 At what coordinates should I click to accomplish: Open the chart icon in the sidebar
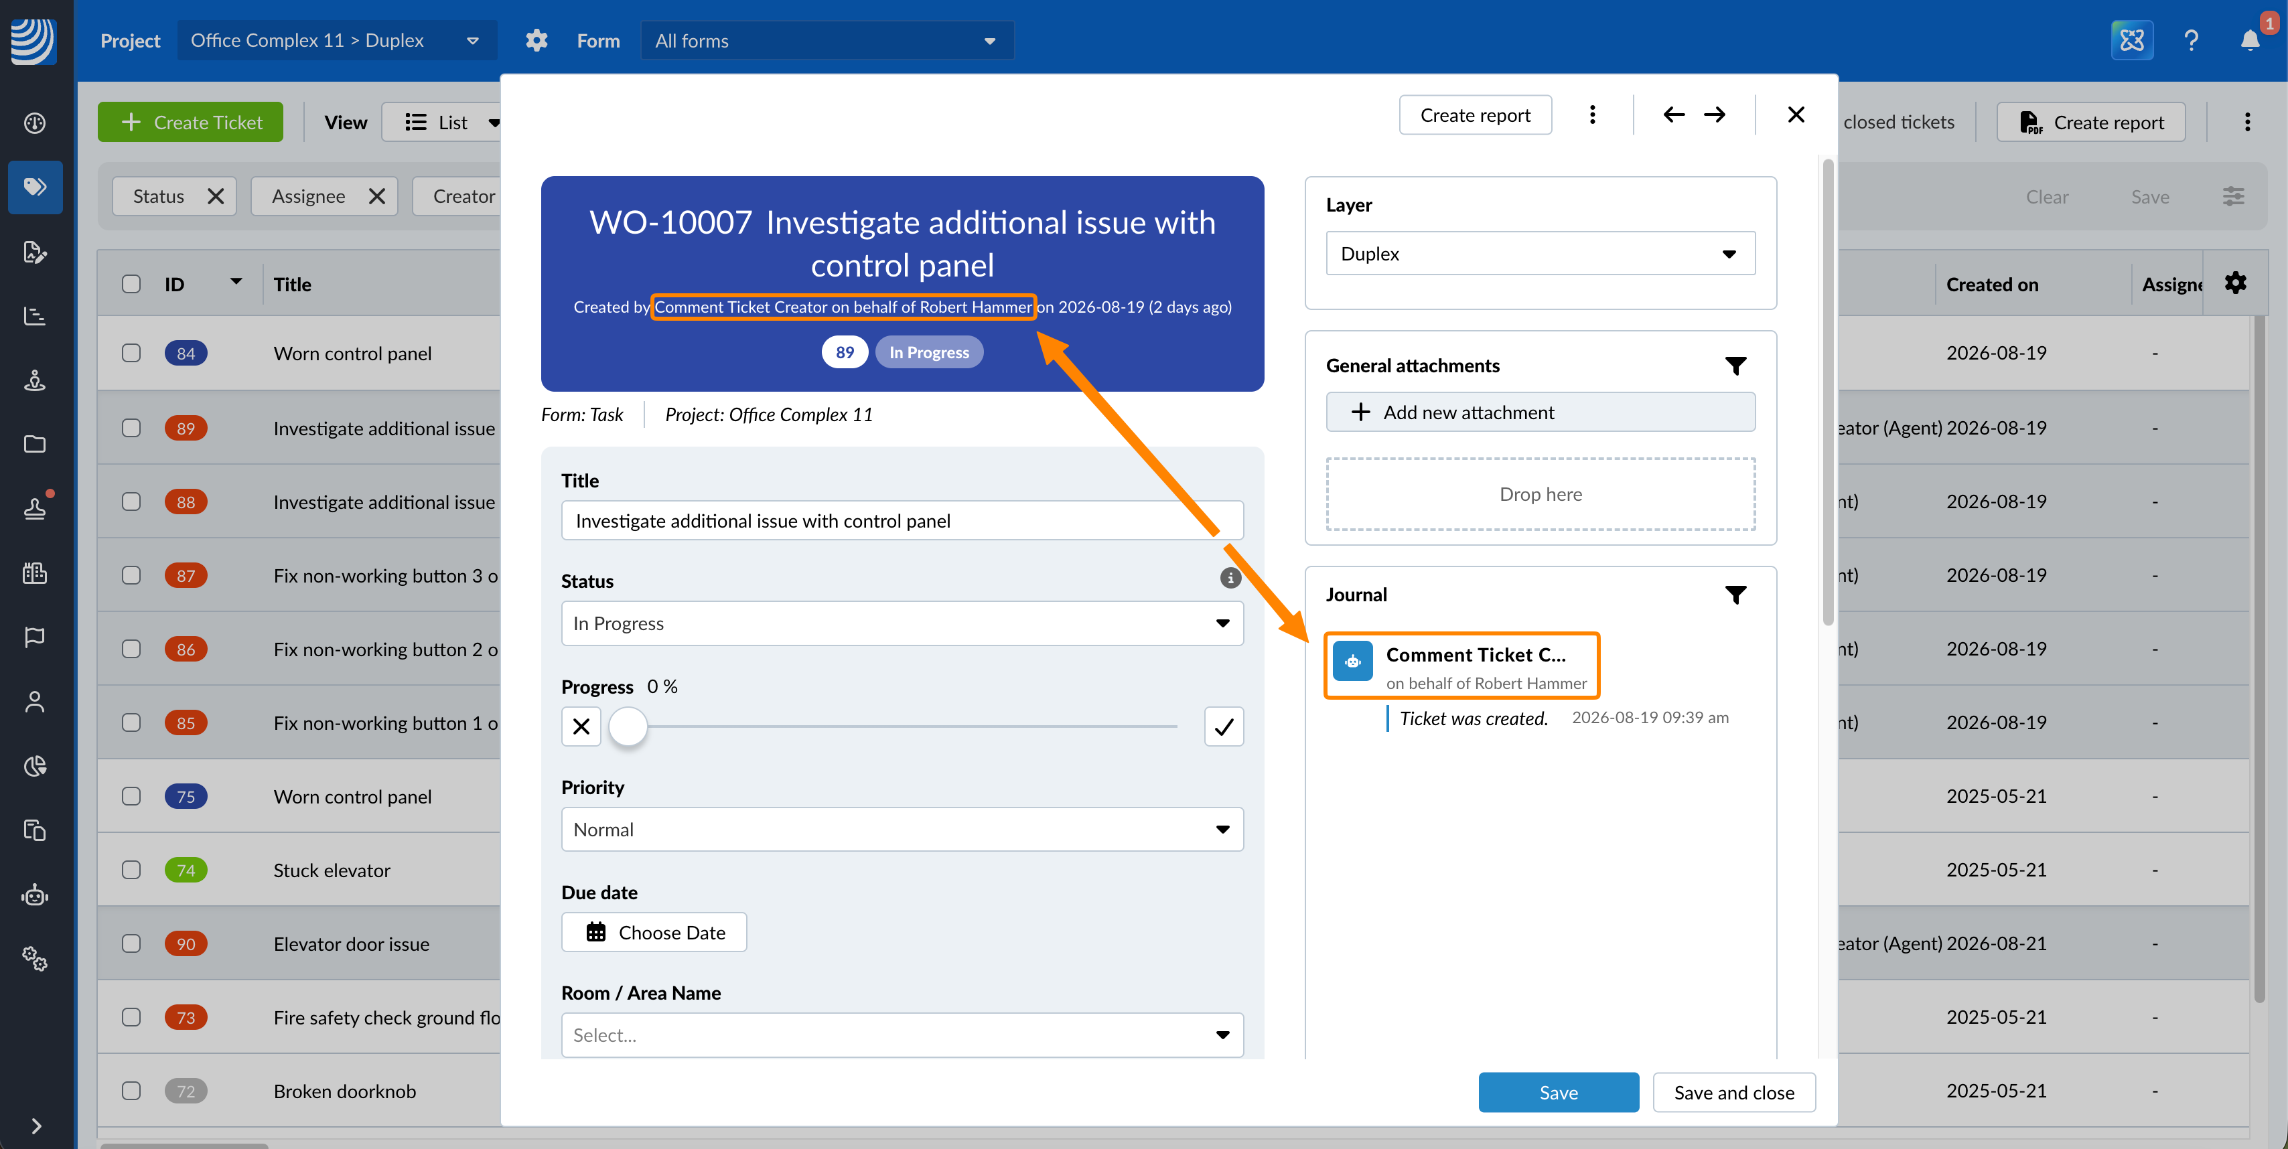coord(35,315)
